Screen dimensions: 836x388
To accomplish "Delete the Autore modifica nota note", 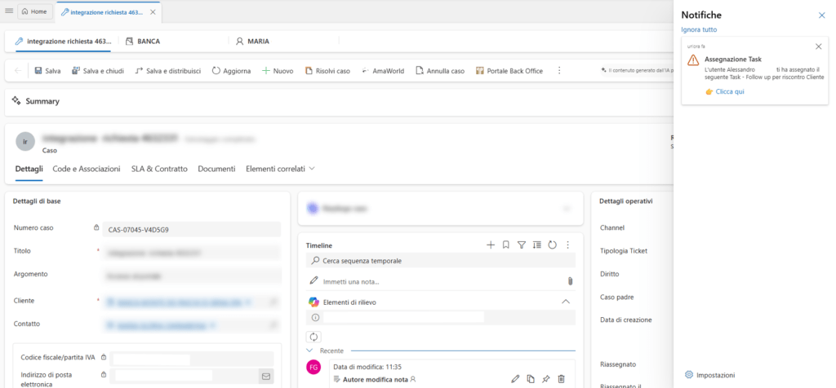I will 561,379.
